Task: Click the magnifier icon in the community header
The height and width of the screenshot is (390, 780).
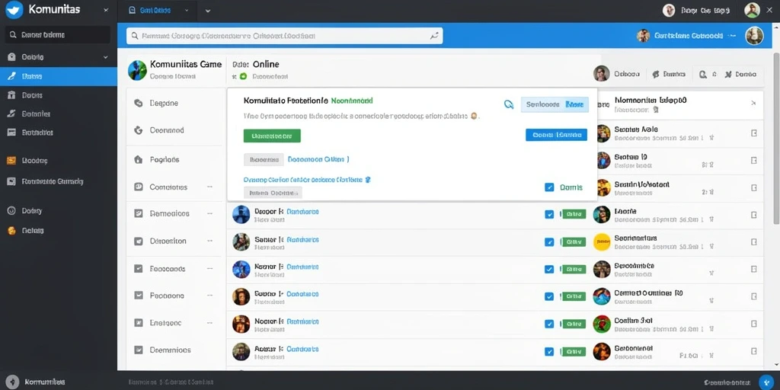Action: pyautogui.click(x=703, y=74)
